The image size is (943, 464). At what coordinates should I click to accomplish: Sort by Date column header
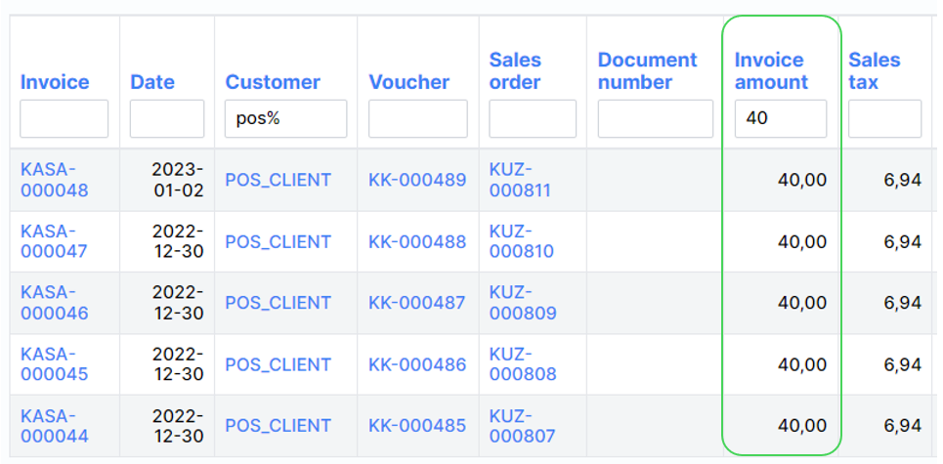pyautogui.click(x=152, y=82)
